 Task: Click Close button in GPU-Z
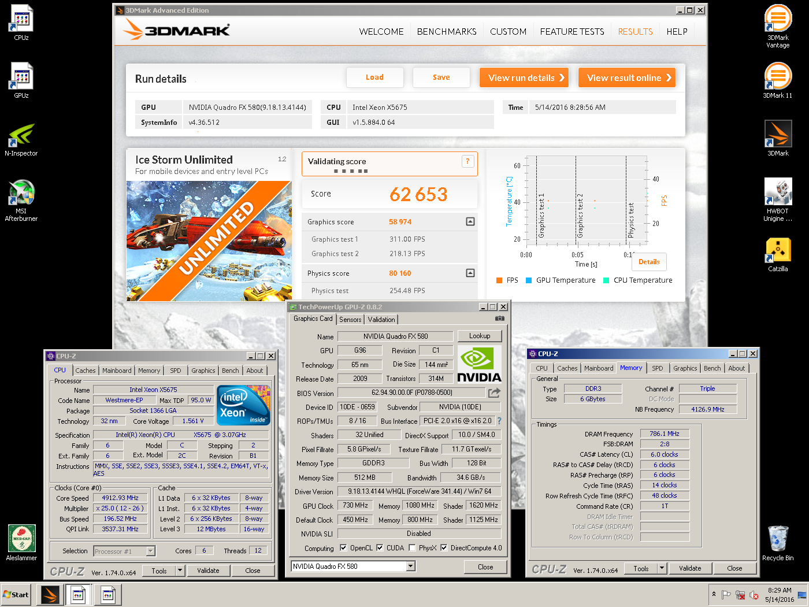[485, 567]
